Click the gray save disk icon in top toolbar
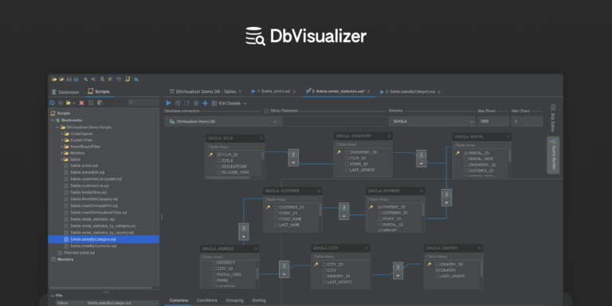Viewport: 612px width, 306px height. coord(69,79)
